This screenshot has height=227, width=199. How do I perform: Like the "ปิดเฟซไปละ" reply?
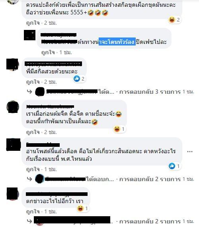click(48, 52)
